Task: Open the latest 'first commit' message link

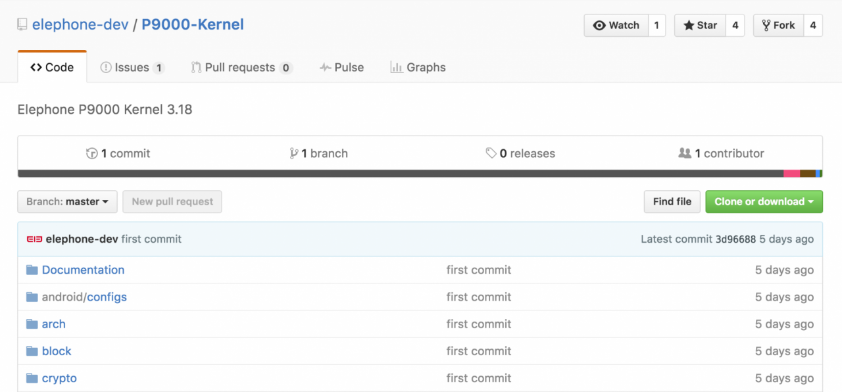Action: (151, 239)
